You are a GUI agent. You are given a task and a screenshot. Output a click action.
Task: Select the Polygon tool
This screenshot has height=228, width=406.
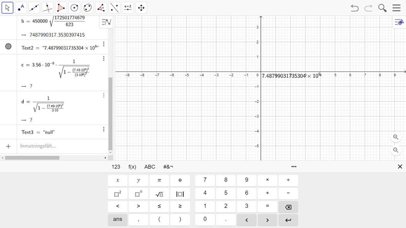[61, 8]
